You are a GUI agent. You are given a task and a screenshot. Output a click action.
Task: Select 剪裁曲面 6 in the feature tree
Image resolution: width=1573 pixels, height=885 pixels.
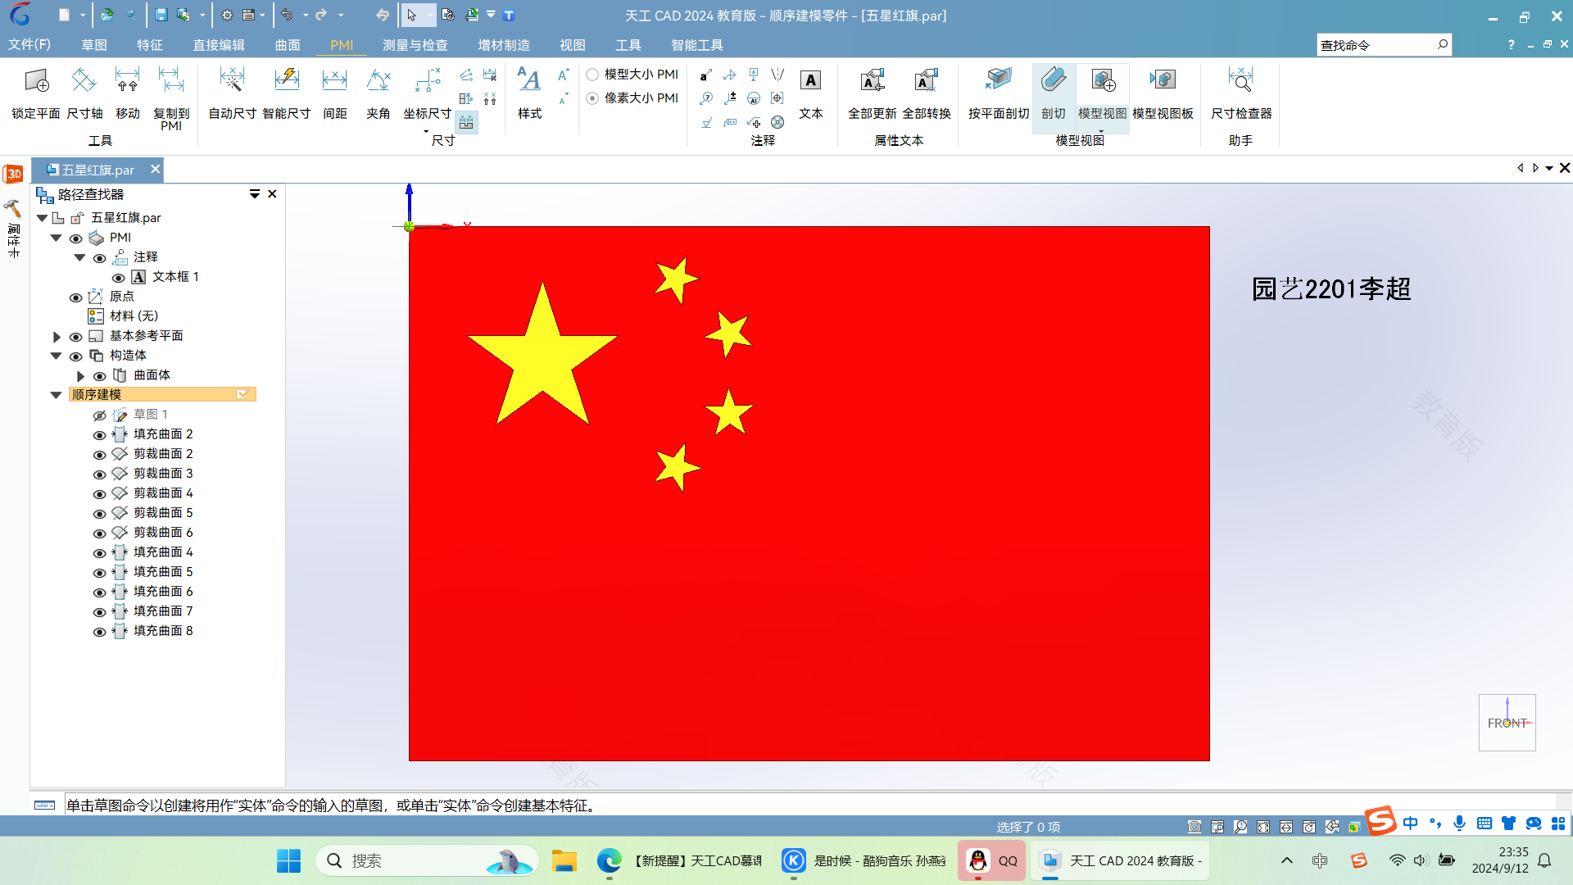[x=163, y=533]
